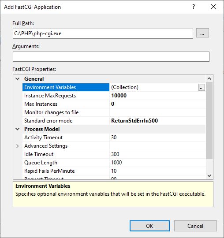This screenshot has height=238, width=224.
Task: Click the scroll down arrow in properties
Action: click(x=209, y=176)
